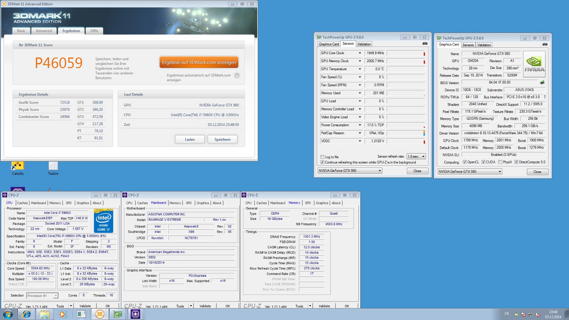Open the GPU Temperature sensor dropdown
This screenshot has width=569, height=320.
click(x=360, y=69)
